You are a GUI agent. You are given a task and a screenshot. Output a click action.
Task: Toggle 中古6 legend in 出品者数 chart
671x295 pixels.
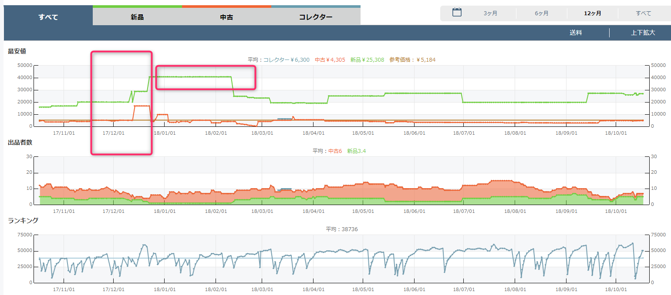point(335,151)
